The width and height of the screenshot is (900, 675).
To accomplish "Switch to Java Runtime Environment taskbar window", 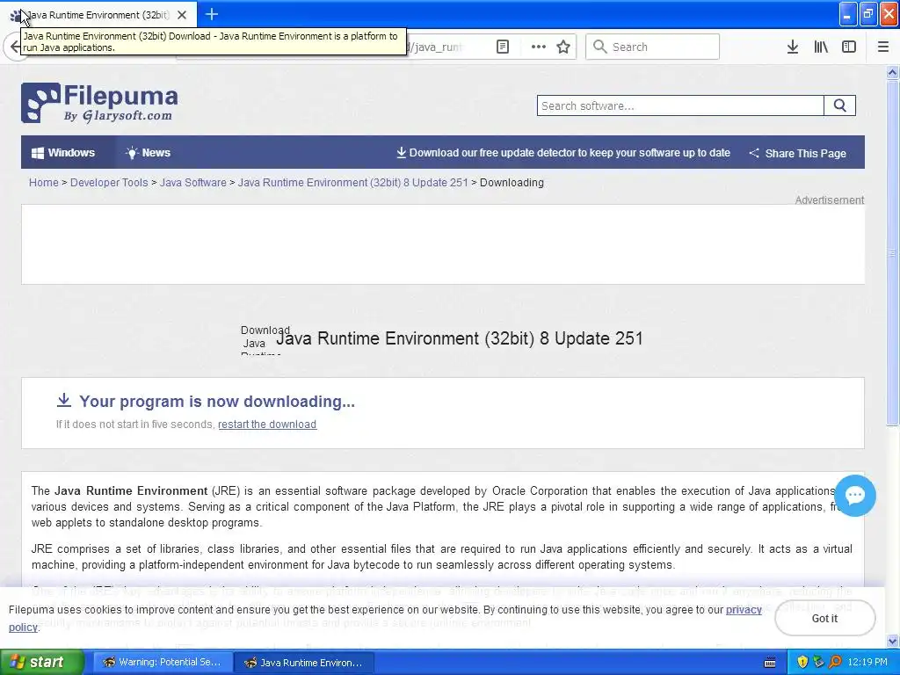I will (305, 663).
